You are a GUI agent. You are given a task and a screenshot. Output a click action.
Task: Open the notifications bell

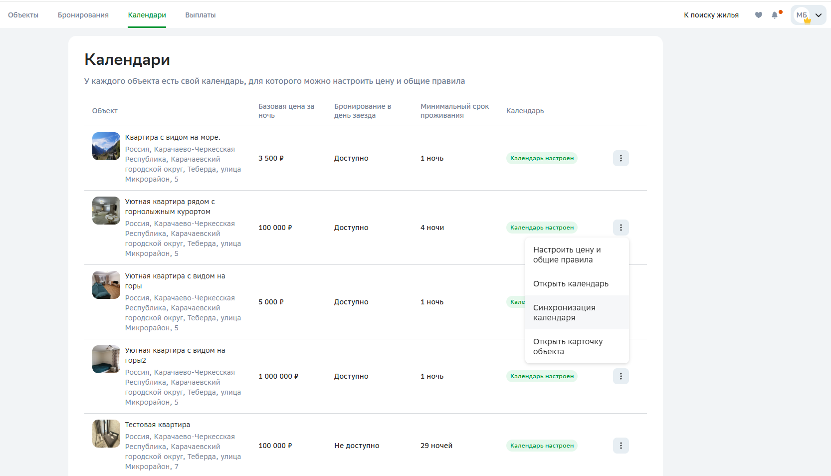(x=775, y=15)
